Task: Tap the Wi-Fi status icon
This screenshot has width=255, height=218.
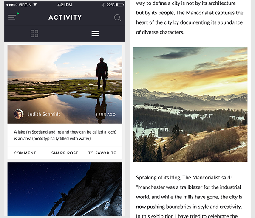Action: 35,5
